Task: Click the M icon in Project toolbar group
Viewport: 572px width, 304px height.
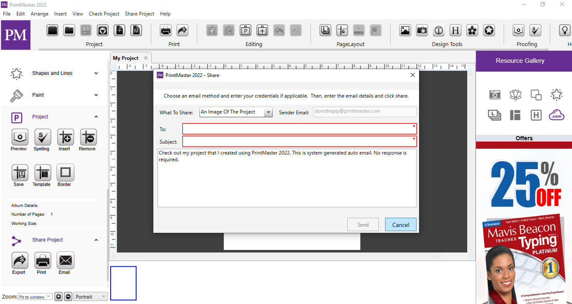Action: [136, 30]
